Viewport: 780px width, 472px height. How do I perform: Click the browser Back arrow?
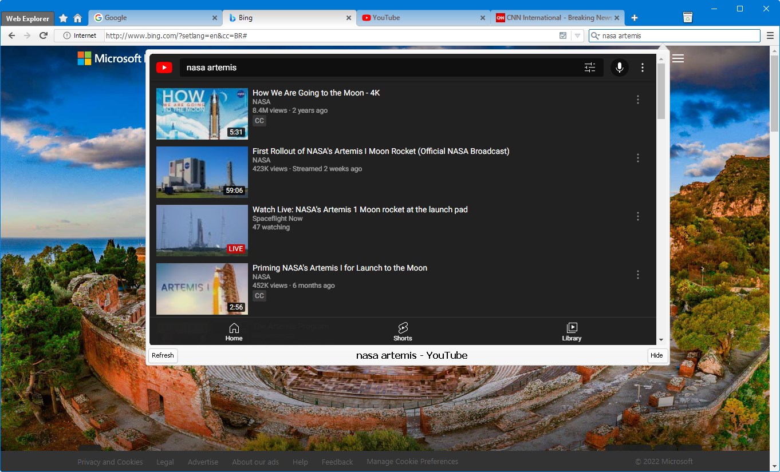coord(11,35)
